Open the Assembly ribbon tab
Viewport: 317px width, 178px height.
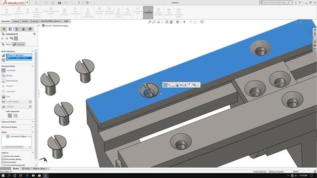5,21
